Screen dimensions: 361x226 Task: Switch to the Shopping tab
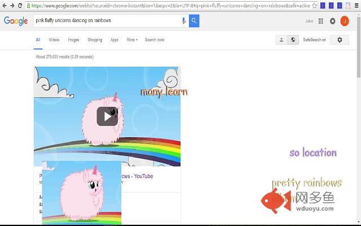pos(95,40)
